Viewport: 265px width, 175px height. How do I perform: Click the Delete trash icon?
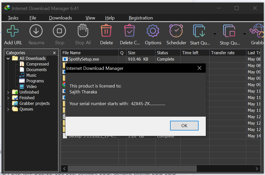[x=106, y=30]
